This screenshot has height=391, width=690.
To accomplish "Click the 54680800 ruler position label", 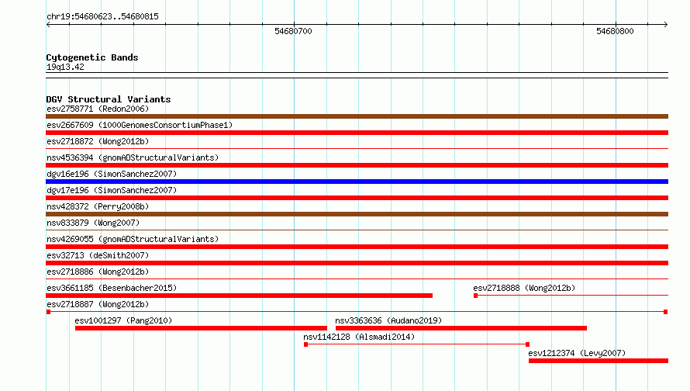I will pyautogui.click(x=615, y=31).
